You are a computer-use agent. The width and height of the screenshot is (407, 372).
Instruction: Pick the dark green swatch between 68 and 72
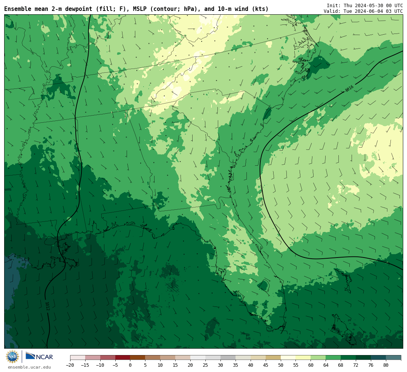point(349,358)
